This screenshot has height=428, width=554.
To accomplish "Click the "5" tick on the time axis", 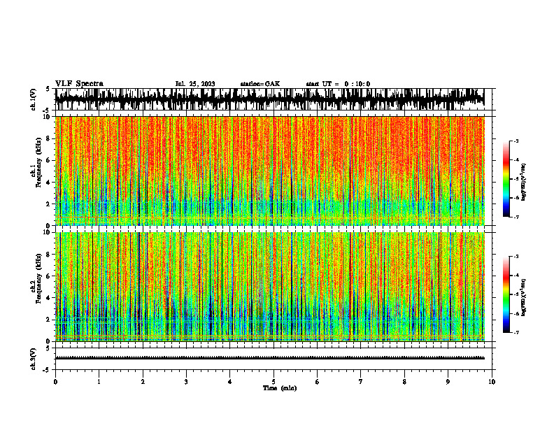I will 274,382.
